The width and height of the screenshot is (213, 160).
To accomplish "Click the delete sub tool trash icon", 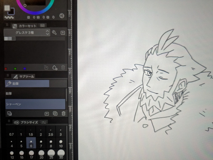I will (63, 113).
